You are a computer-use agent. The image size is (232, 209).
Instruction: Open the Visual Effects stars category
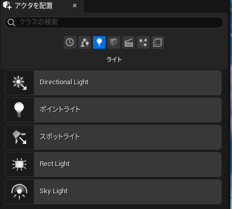pyautogui.click(x=143, y=42)
